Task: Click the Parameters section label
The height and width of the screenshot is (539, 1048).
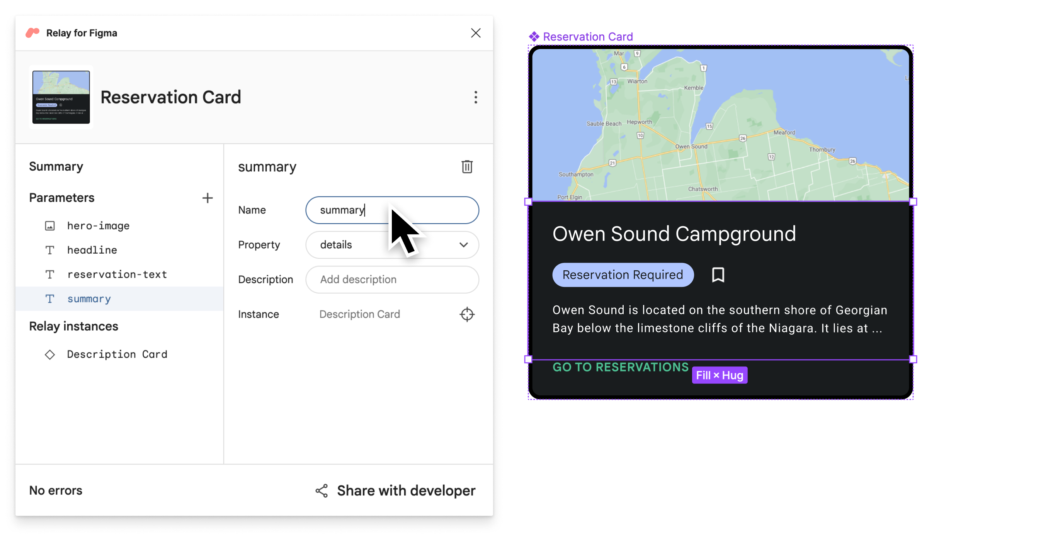Action: point(61,198)
